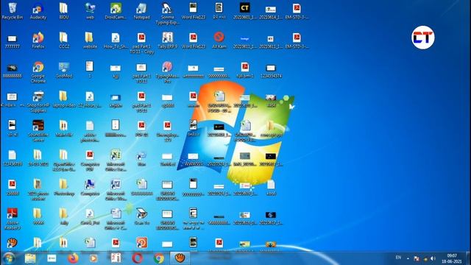The image size is (471, 265).
Task: Open the Windows Start menu
Action: (9, 258)
